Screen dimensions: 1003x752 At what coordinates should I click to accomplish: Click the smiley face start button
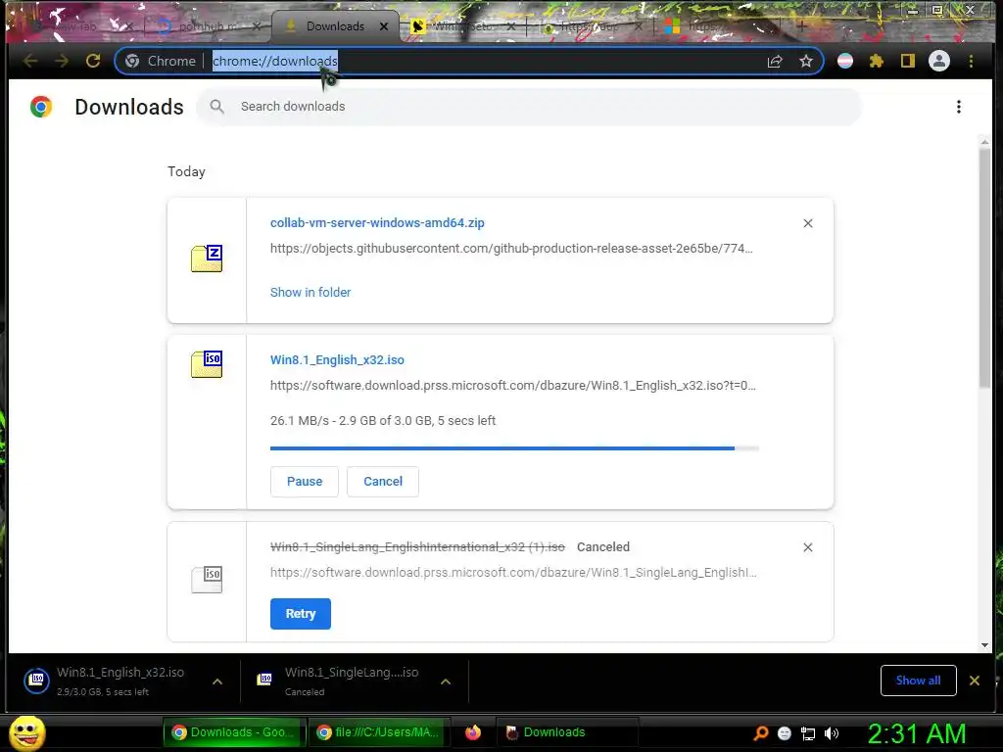point(27,732)
